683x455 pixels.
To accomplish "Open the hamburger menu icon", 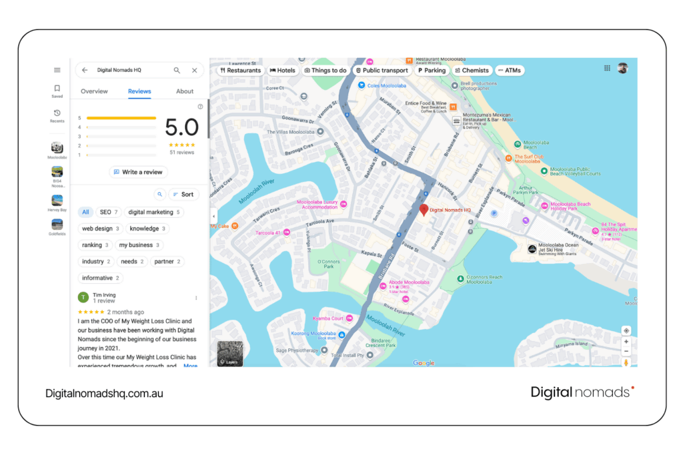I will pyautogui.click(x=57, y=70).
